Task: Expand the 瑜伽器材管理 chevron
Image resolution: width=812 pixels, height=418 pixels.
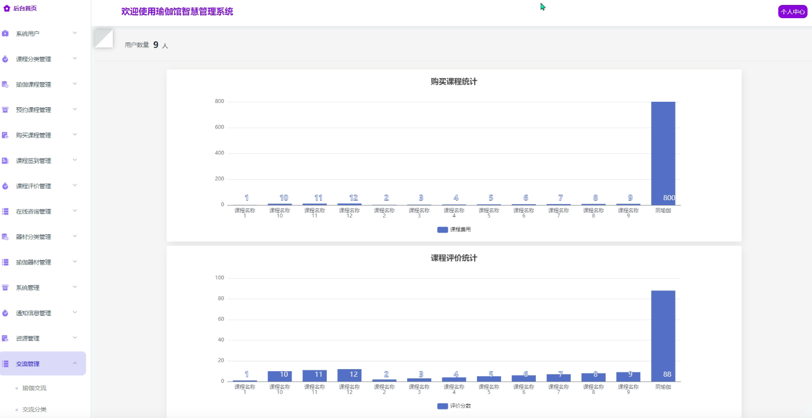Action: [75, 261]
